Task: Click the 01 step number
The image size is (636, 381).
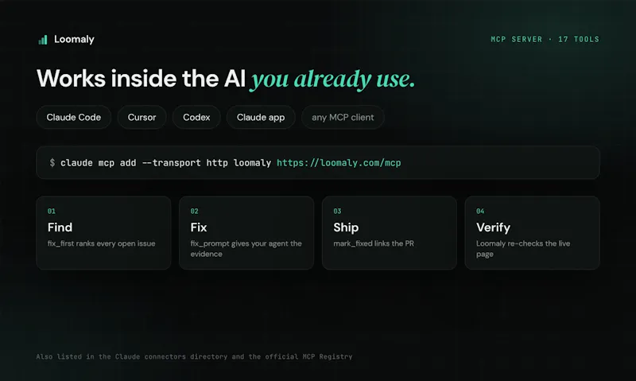Action: (x=52, y=211)
